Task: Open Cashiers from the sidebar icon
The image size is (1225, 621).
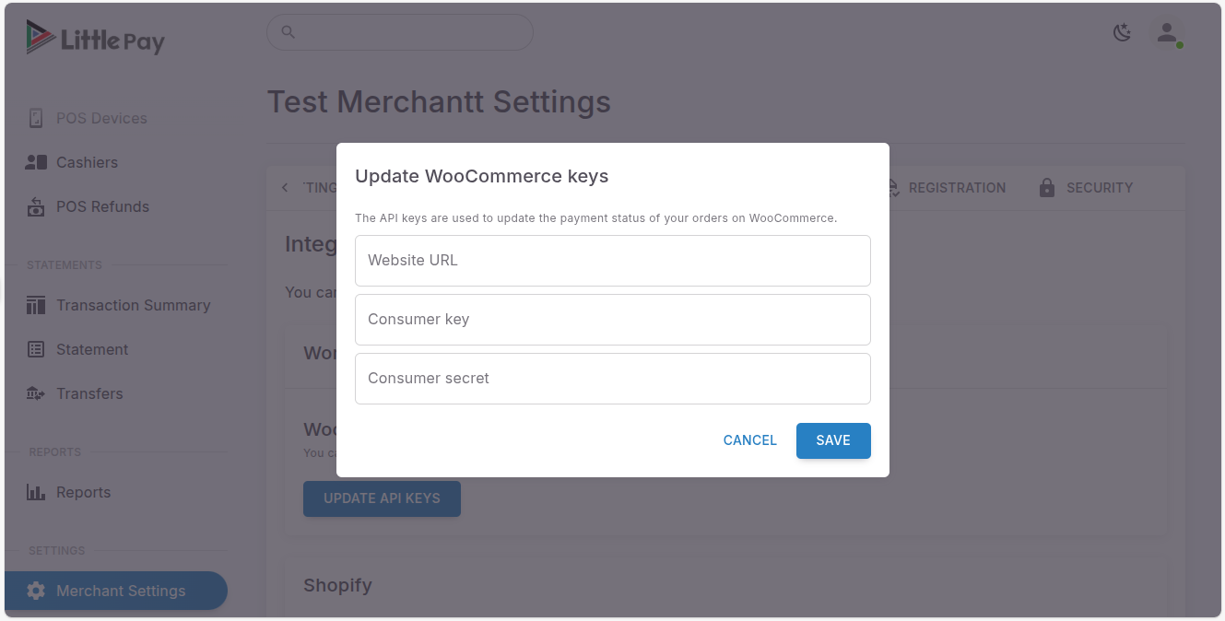Action: tap(35, 162)
